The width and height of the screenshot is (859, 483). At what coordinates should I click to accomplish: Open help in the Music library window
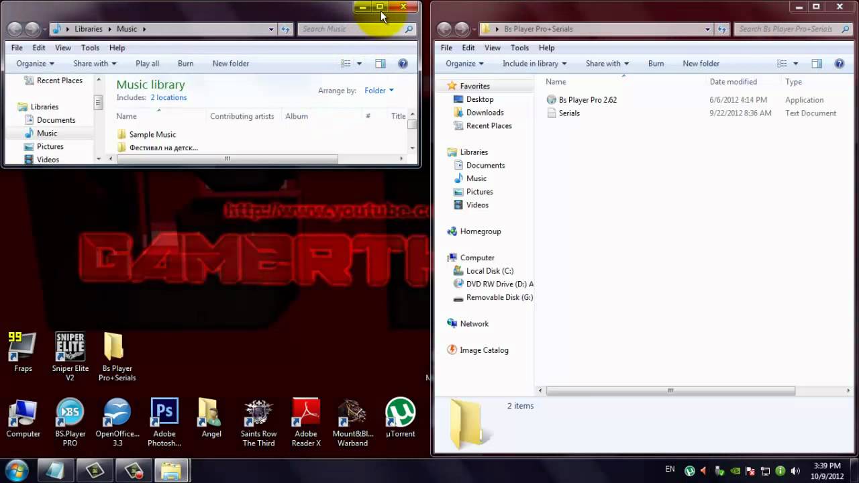(x=403, y=64)
